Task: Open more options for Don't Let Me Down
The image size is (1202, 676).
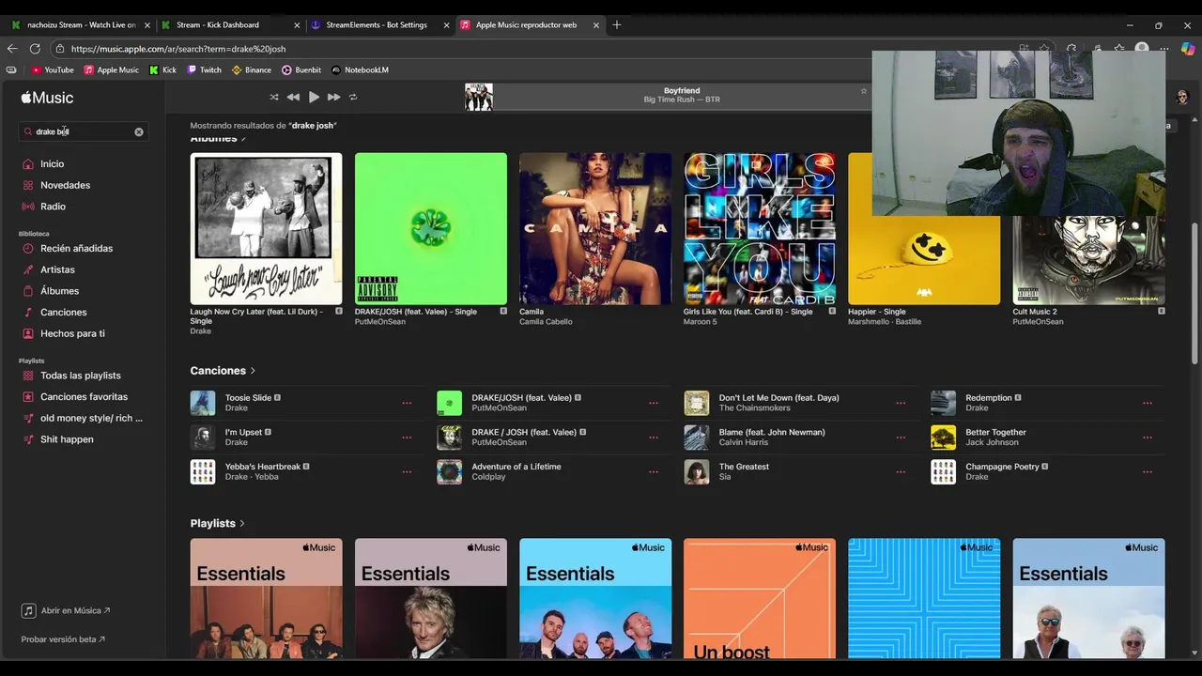Action: pyautogui.click(x=901, y=403)
